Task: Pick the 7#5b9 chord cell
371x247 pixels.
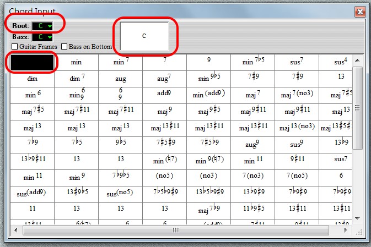Action: click(209, 145)
